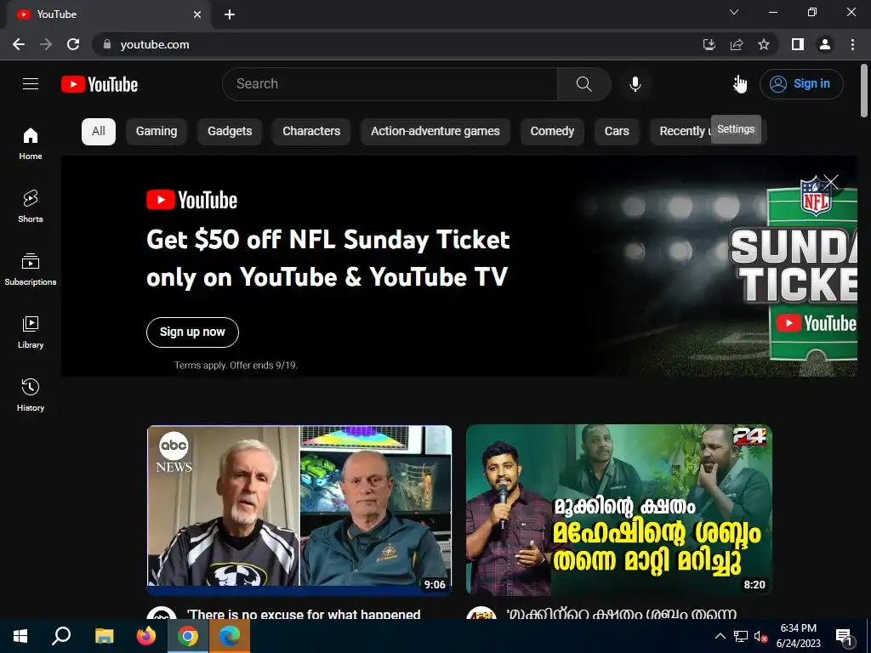Viewport: 871px width, 653px height.
Task: Reload the page
Action: (73, 44)
